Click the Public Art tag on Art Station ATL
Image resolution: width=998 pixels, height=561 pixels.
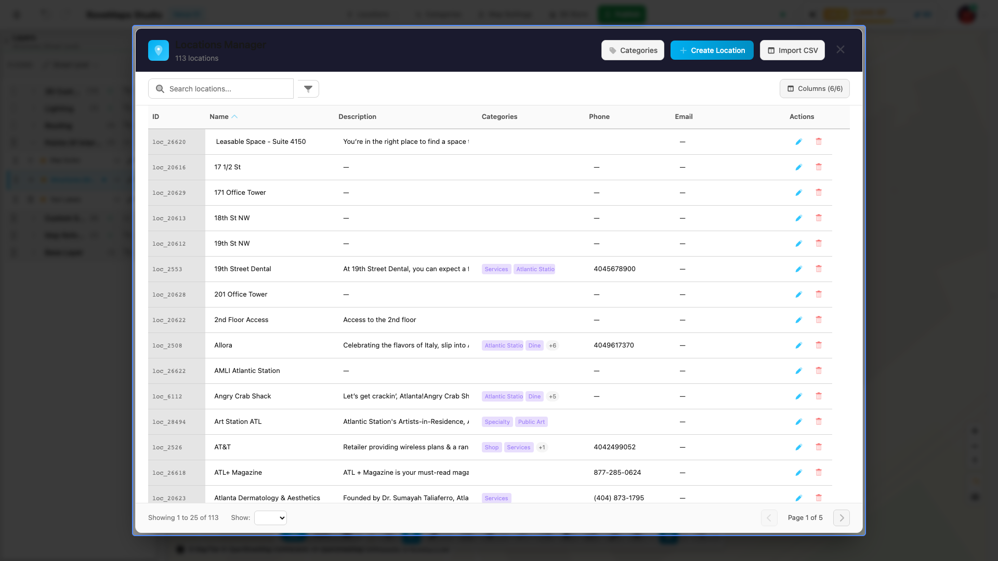click(531, 422)
